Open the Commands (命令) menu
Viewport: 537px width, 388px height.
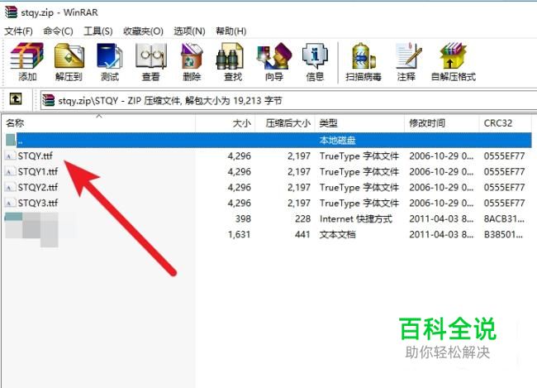(58, 31)
